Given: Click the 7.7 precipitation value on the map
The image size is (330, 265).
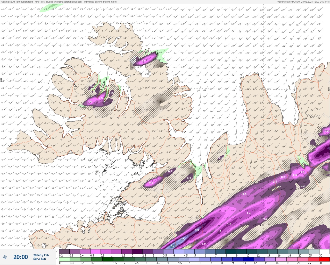Looking at the screenshot, I should point(172,246).
